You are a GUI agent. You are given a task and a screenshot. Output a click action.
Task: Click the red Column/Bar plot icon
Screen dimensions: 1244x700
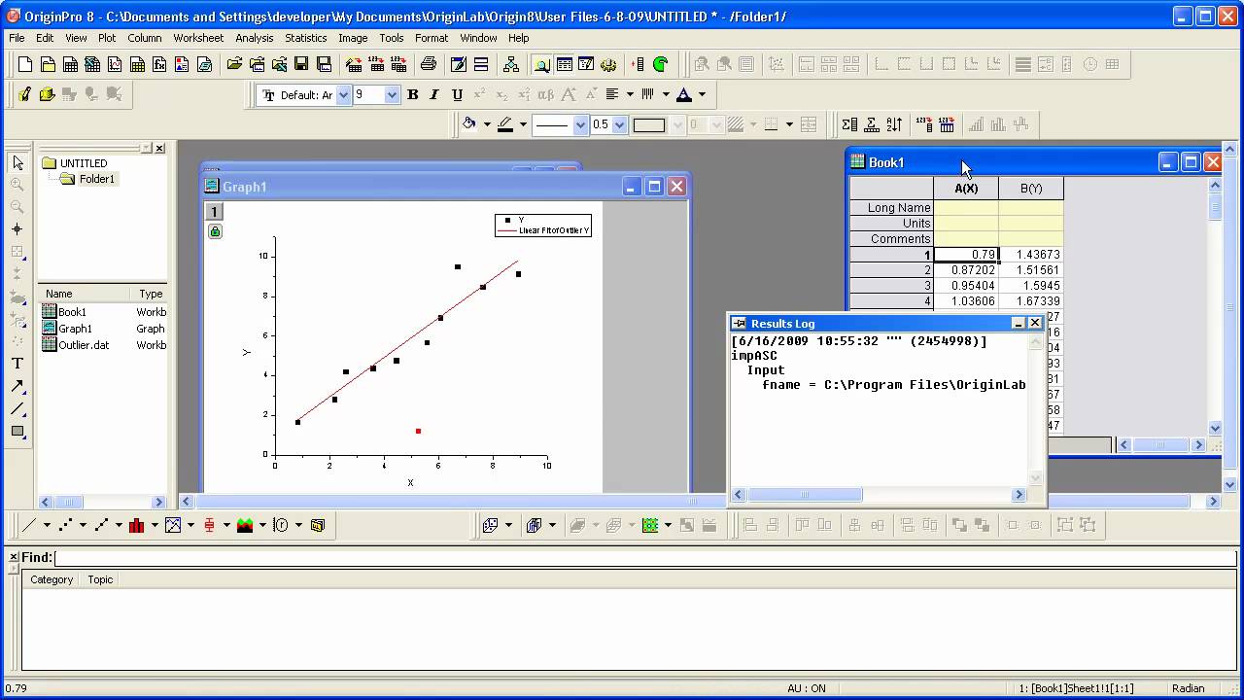(x=137, y=525)
